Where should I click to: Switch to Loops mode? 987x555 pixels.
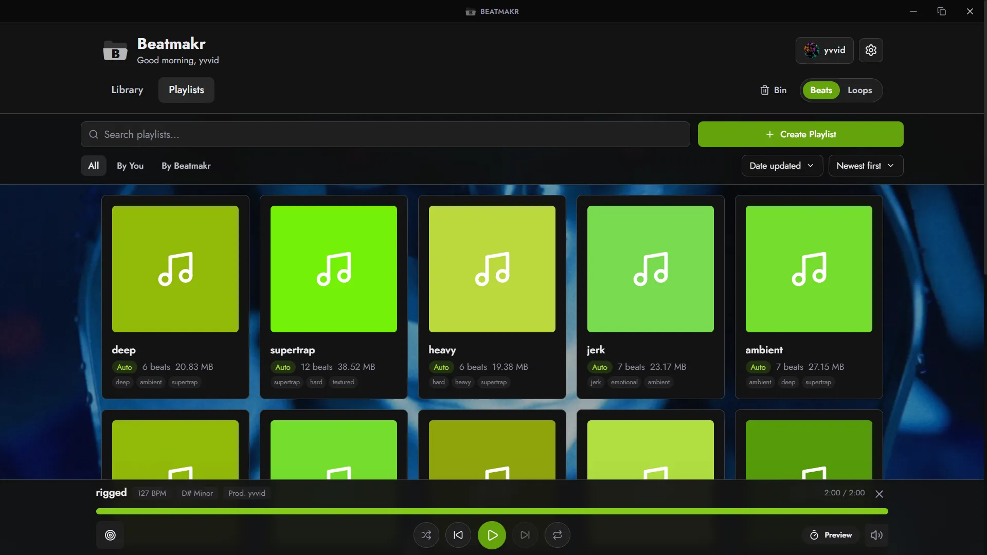click(859, 90)
